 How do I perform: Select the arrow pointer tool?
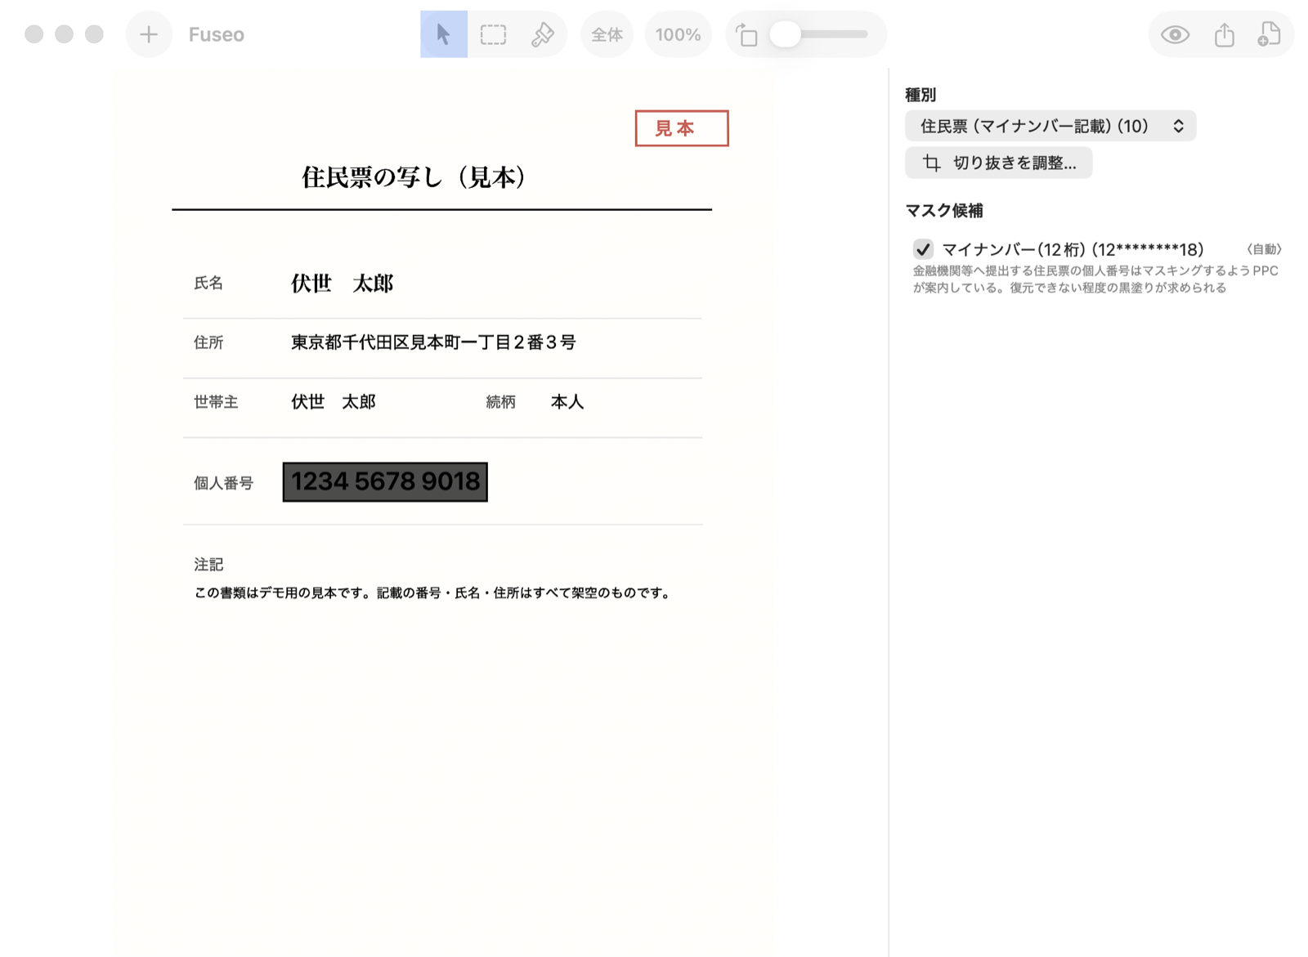tap(444, 34)
